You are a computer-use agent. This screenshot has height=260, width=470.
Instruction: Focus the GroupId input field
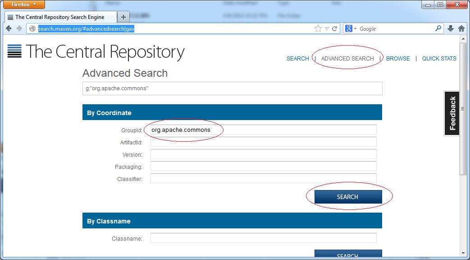pos(264,130)
